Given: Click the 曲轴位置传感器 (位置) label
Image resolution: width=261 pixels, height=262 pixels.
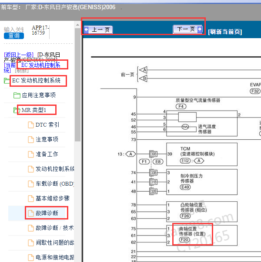Looking at the screenshot, I should 192,231.
